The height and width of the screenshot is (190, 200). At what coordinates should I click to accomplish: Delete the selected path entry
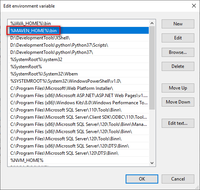point(178,66)
